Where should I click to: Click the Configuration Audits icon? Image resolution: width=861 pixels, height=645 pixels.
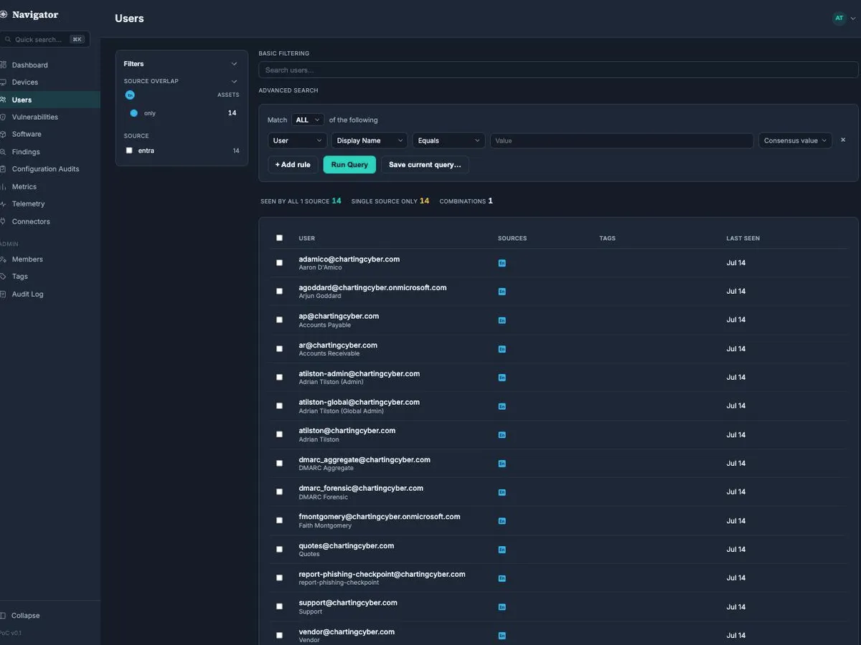coord(3,169)
